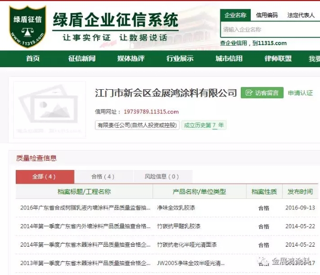The height and width of the screenshot is (275, 320).
Task: Open the 2014年第一季度广东省木器涂料 record
Action: pyautogui.click(x=86, y=245)
